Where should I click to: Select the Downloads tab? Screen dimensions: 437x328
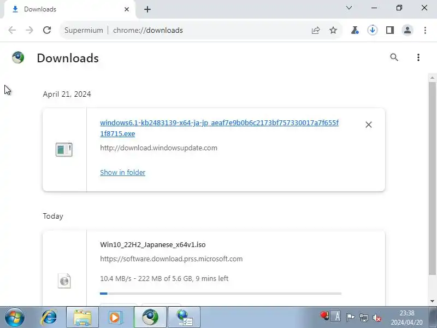70,9
